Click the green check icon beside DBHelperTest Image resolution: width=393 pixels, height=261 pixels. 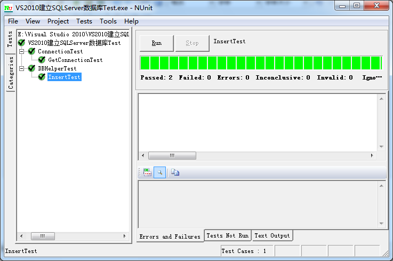31,68
